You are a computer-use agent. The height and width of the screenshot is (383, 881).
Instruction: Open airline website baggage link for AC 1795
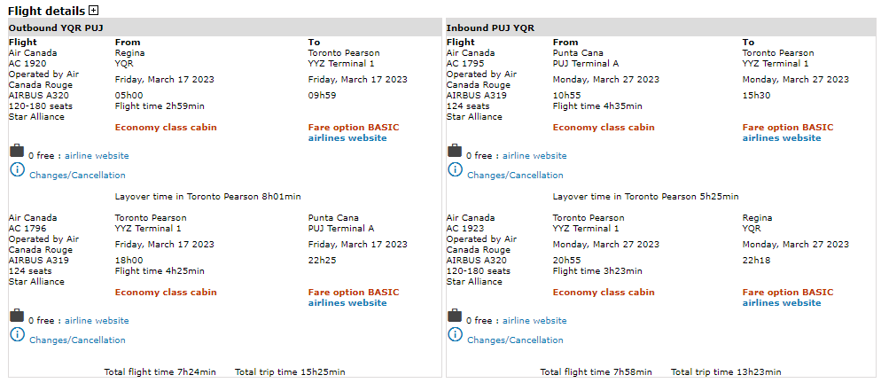[x=534, y=156]
